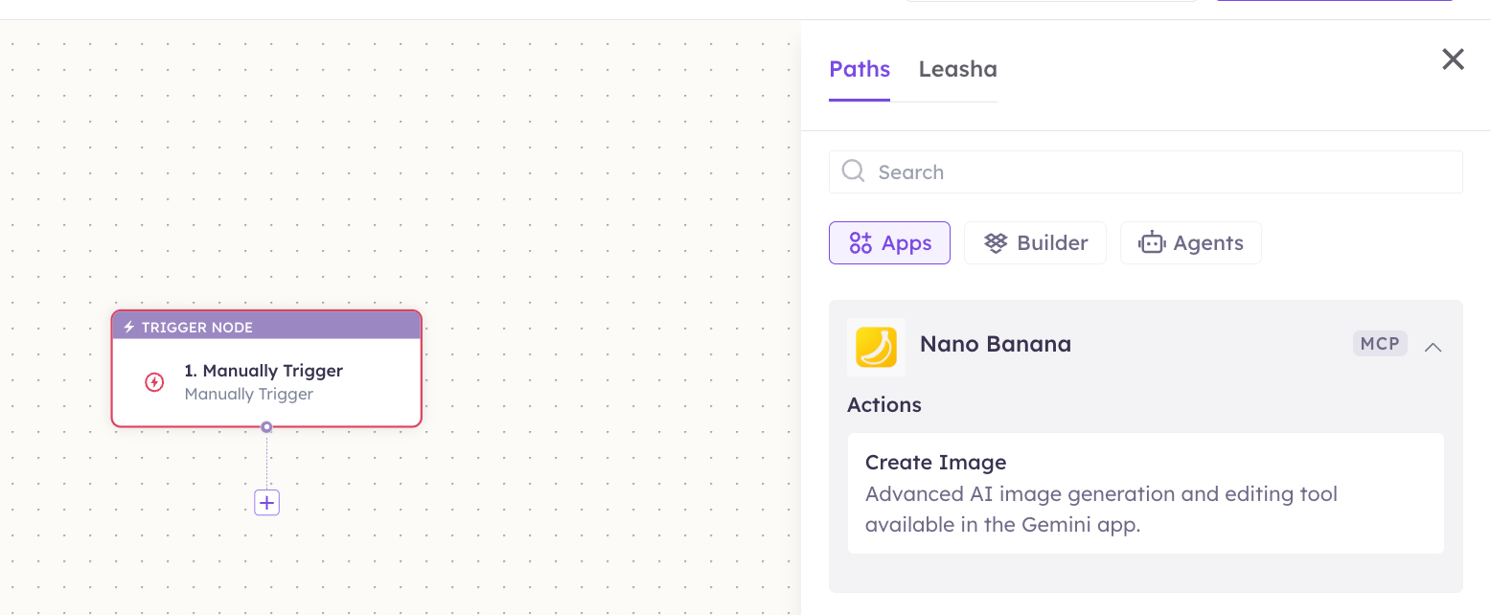Click the lightning icon in Trigger Node header

tap(129, 328)
